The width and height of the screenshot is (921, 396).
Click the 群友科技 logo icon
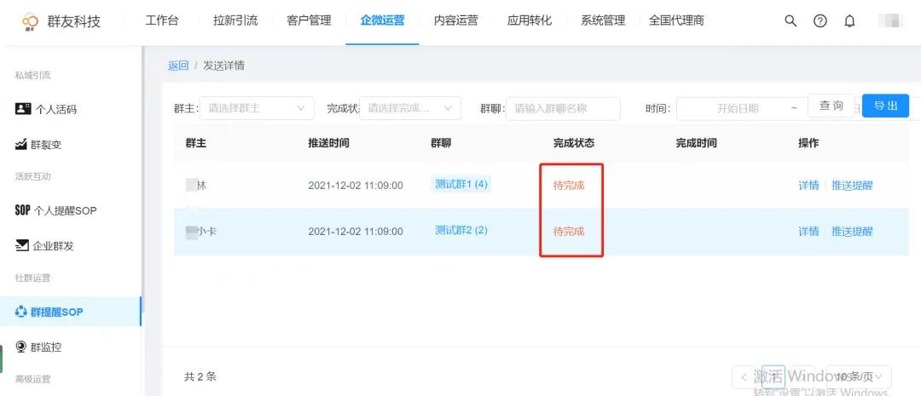pyautogui.click(x=30, y=21)
